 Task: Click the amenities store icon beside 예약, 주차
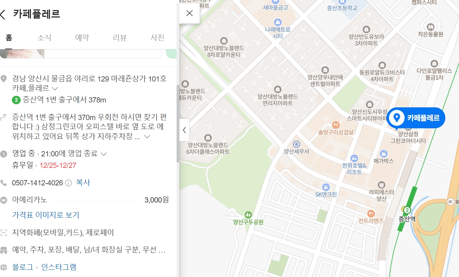4,250
